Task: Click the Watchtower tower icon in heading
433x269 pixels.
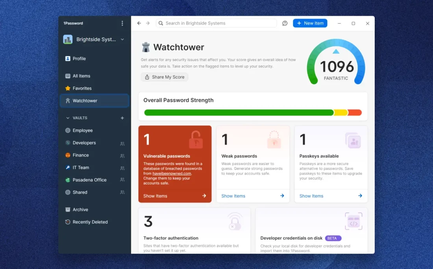Action: pos(146,48)
